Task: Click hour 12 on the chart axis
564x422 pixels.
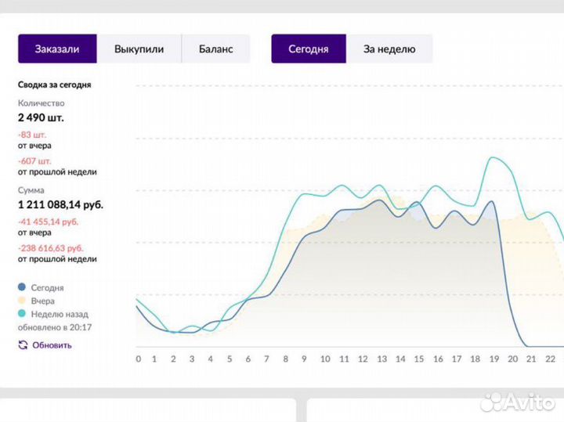Action: click(362, 359)
